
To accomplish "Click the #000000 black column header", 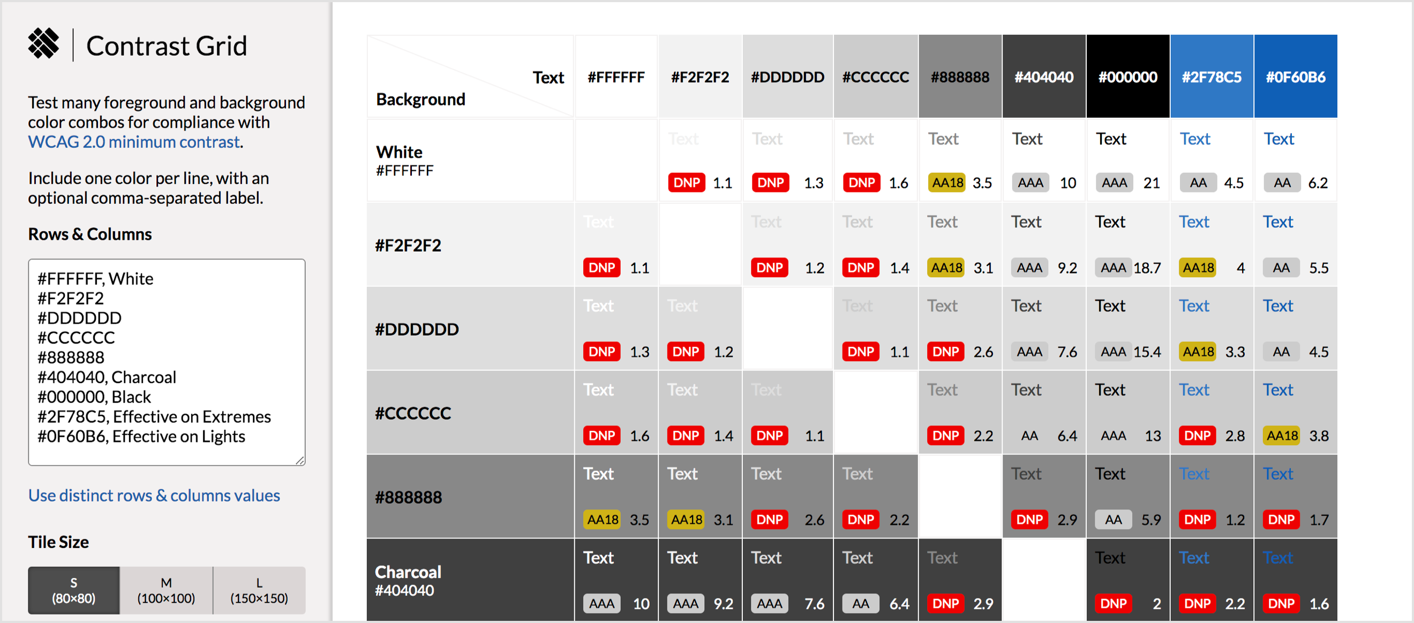I will click(1127, 77).
